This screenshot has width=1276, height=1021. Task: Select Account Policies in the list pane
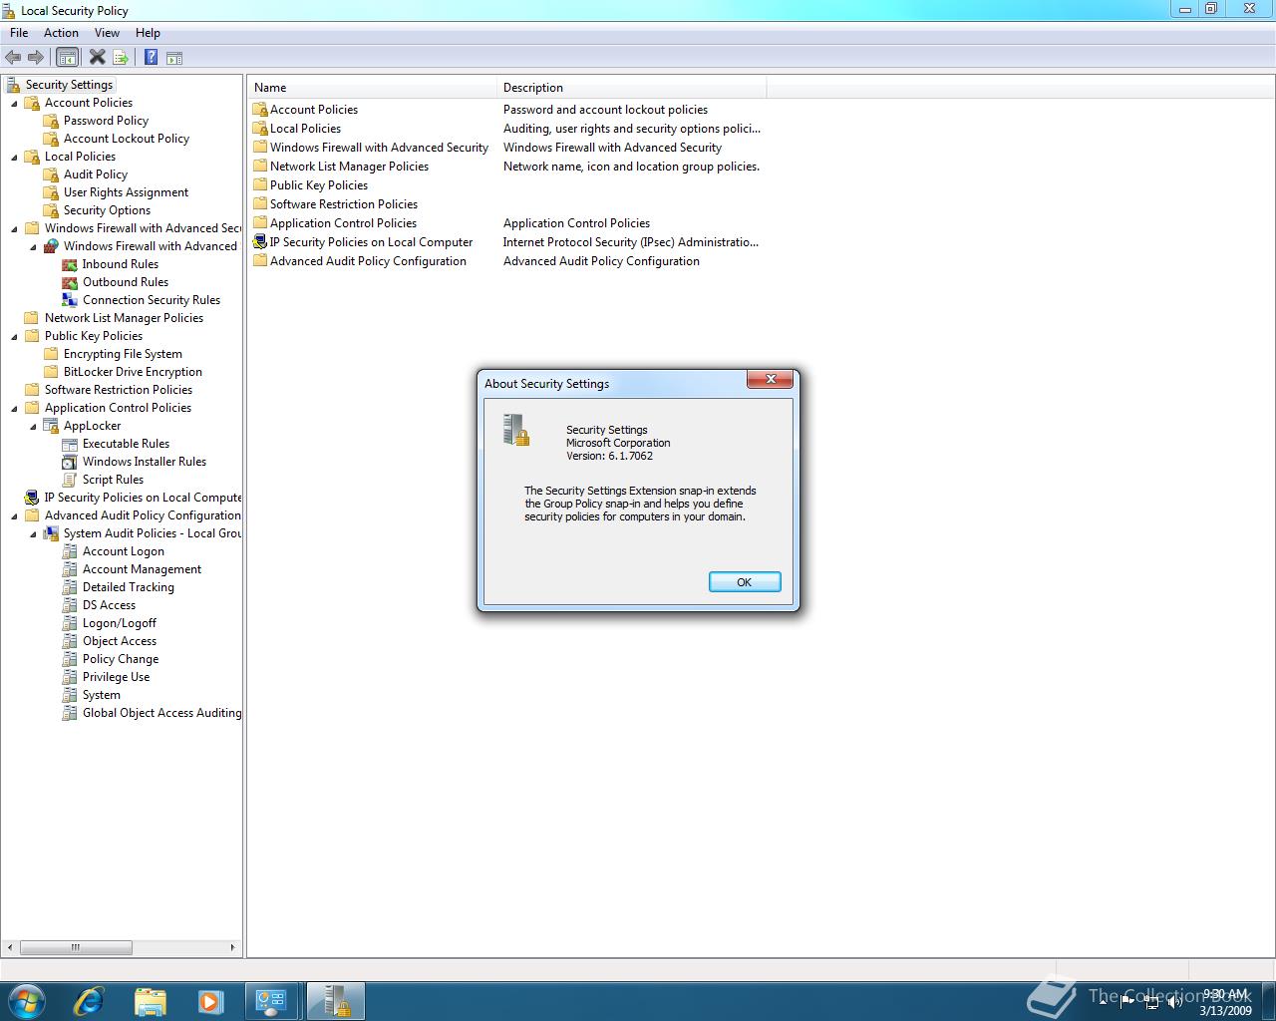tap(314, 110)
